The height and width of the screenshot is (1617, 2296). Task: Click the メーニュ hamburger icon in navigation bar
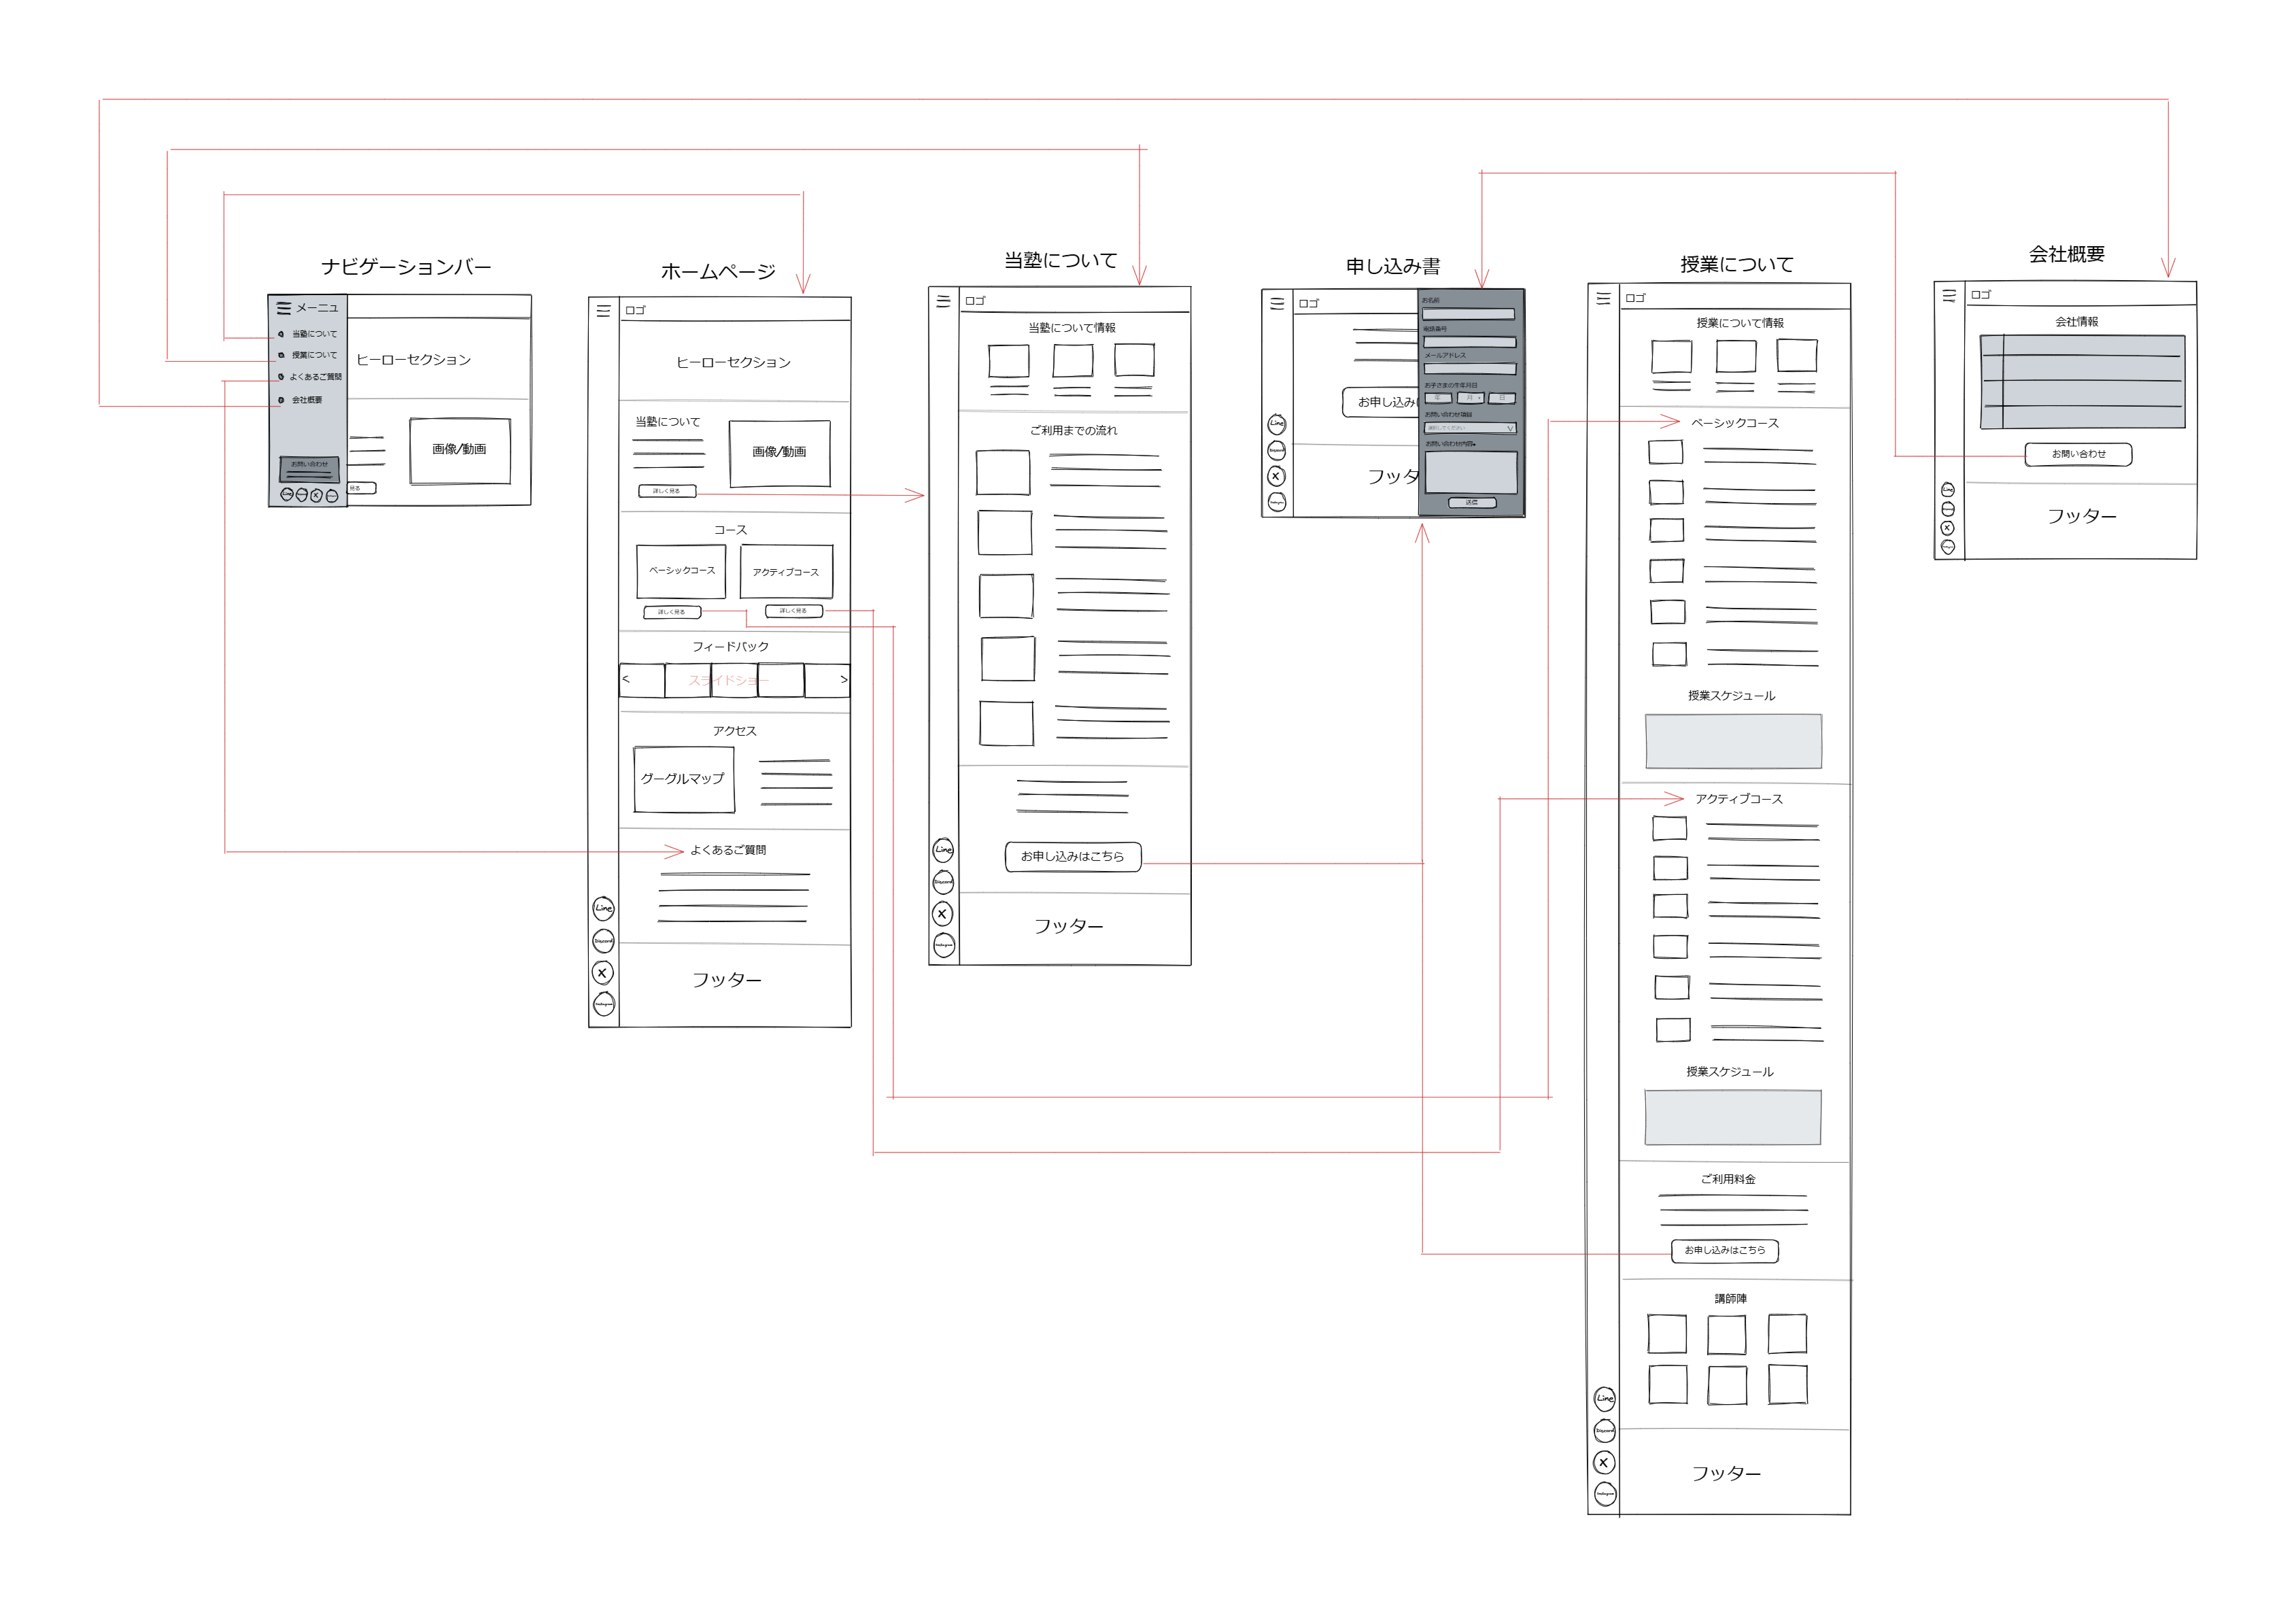tap(284, 308)
